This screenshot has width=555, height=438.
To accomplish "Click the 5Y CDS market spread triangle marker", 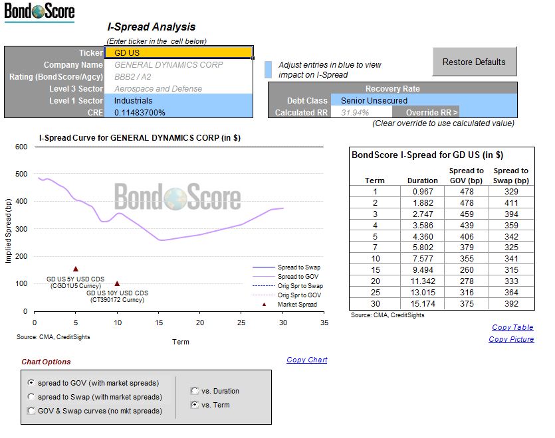I will pos(75,269).
